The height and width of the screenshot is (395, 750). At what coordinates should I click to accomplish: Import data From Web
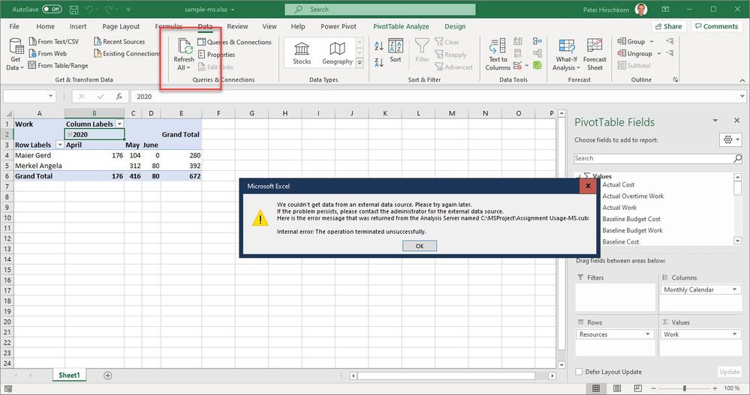click(48, 53)
